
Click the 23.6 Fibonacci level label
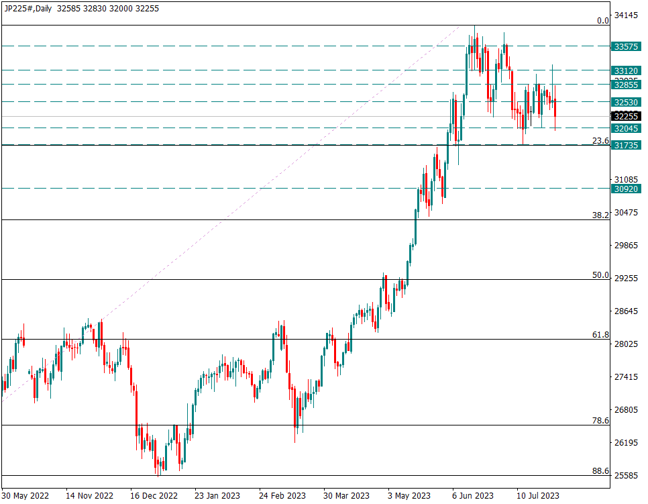click(x=600, y=141)
